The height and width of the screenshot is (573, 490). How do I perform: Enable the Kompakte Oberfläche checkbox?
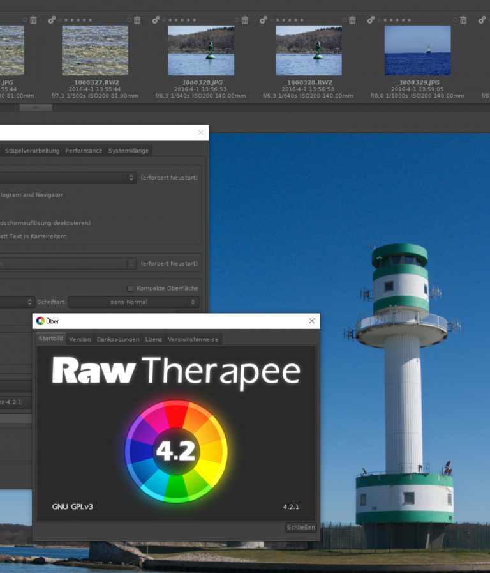[x=130, y=289]
